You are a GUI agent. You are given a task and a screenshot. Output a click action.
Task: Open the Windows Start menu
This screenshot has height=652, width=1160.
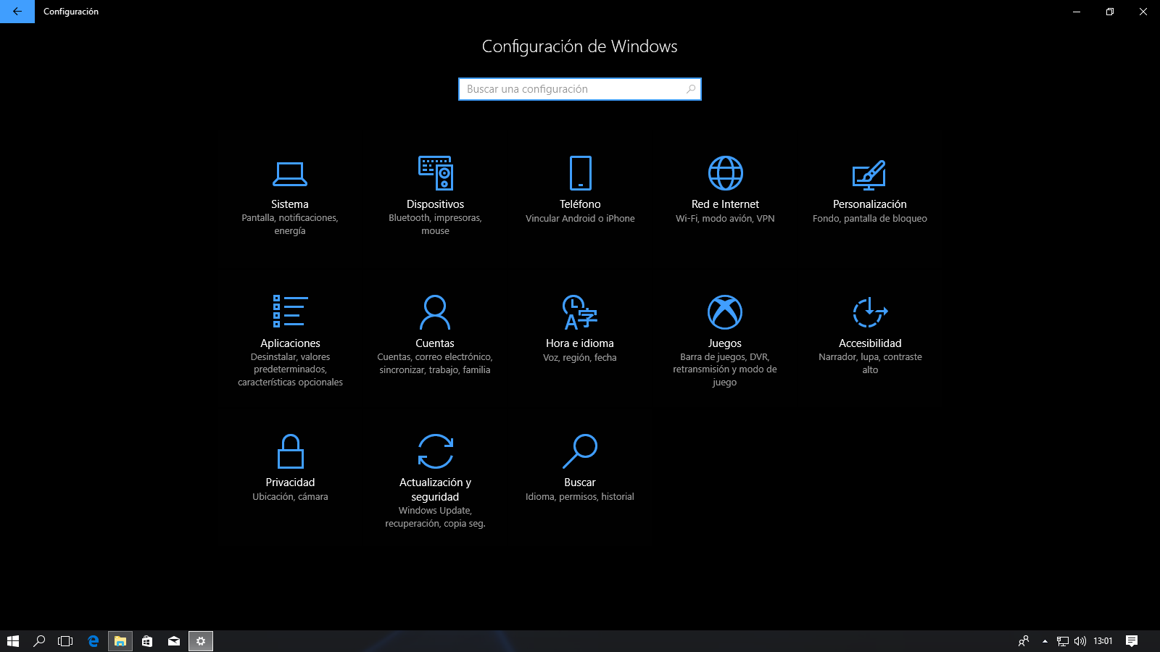13,641
